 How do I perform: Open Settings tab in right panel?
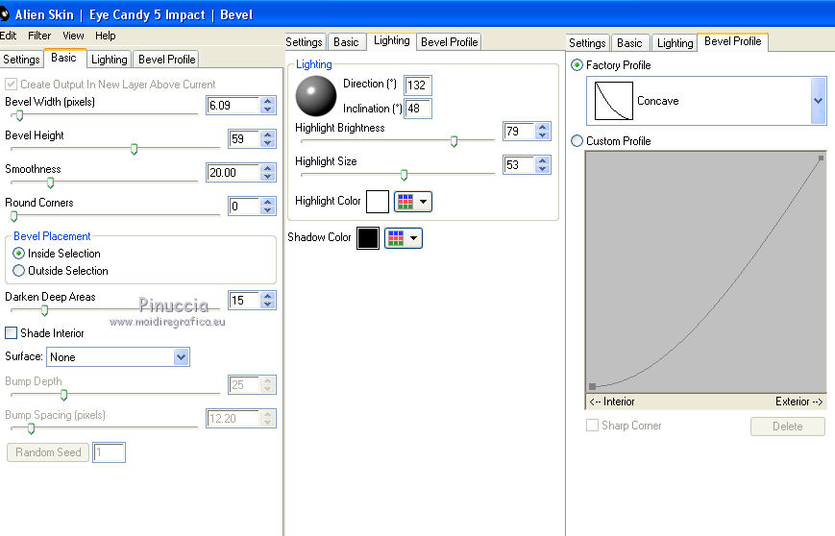click(x=587, y=42)
